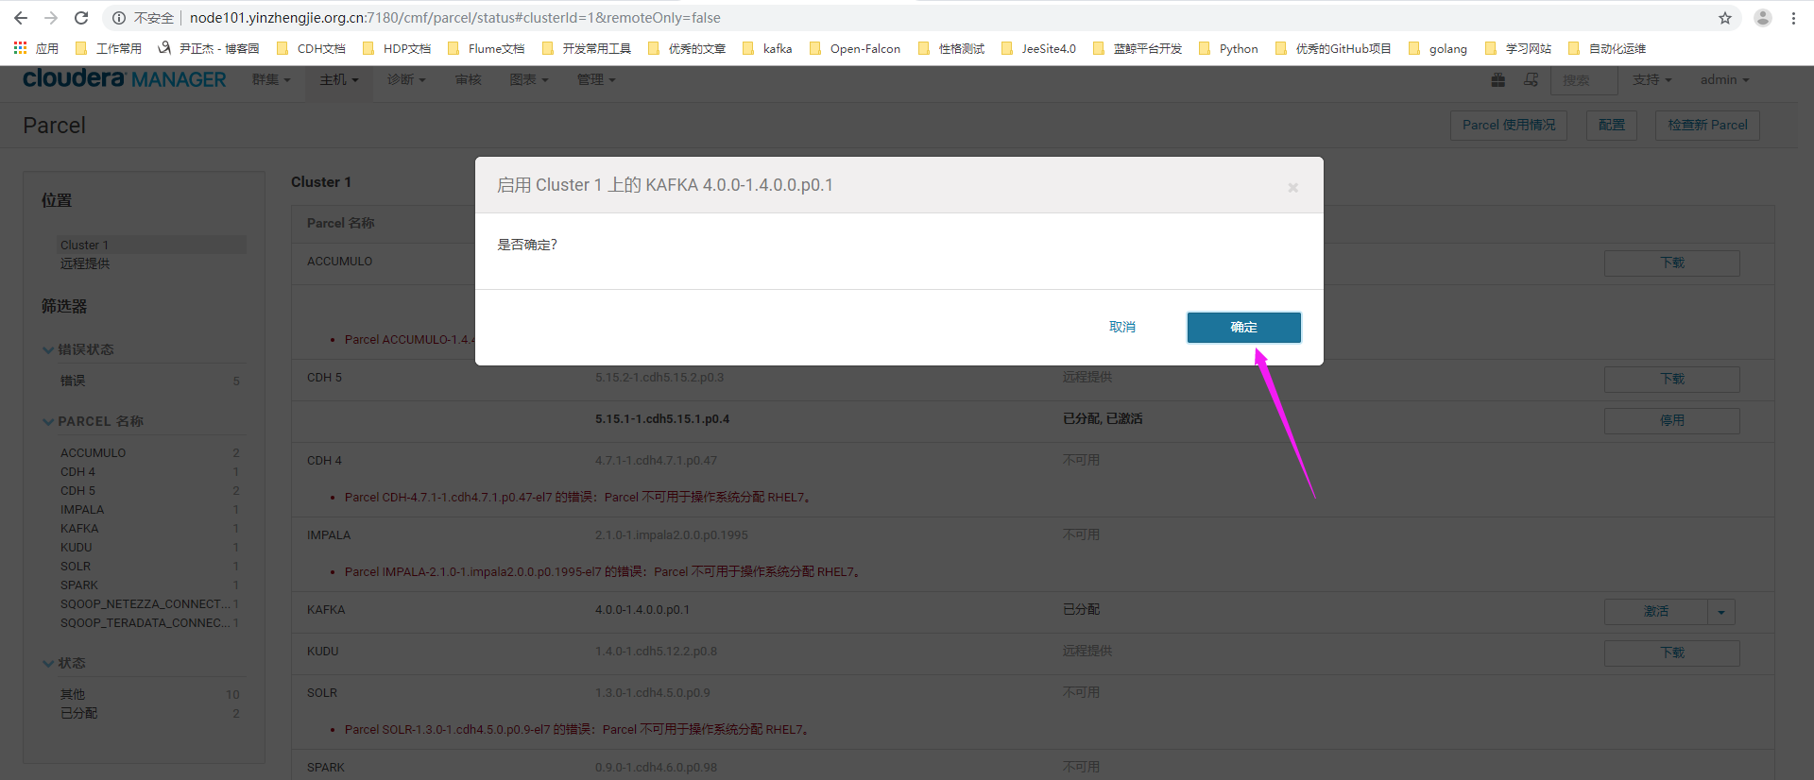Open the Chrome profile avatar
The image size is (1814, 780).
(1763, 18)
